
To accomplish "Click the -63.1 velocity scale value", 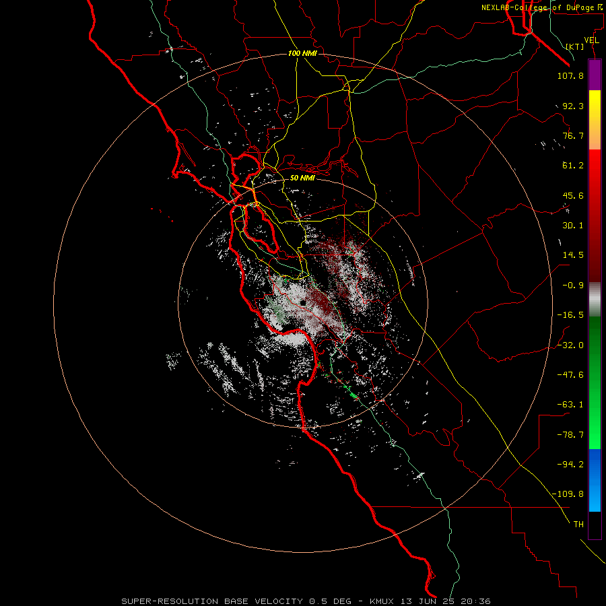I will [570, 405].
